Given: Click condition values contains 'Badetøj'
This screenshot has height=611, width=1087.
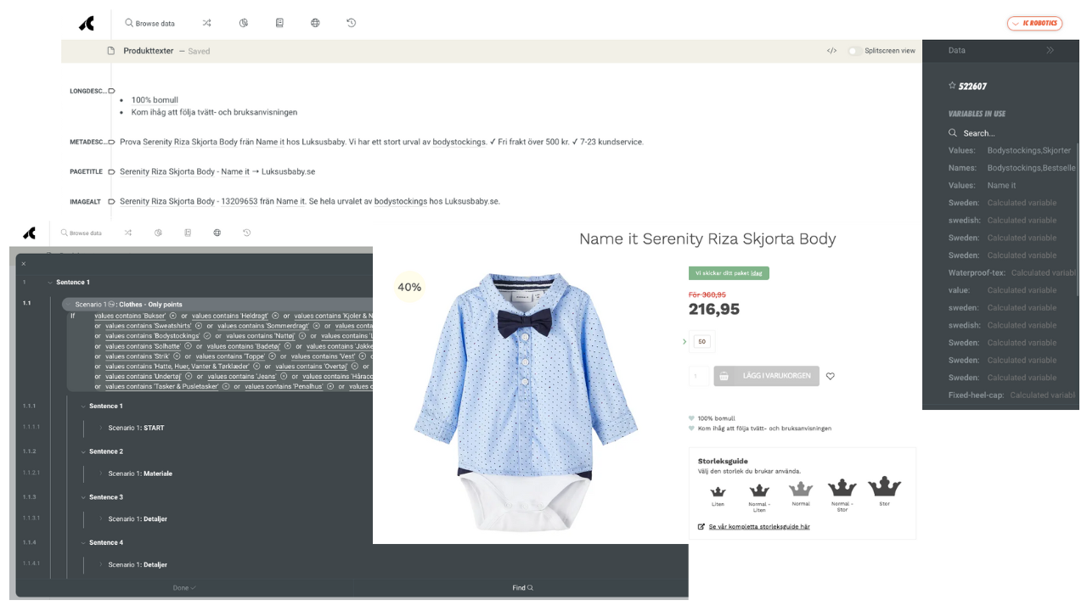Looking at the screenshot, I should [243, 346].
